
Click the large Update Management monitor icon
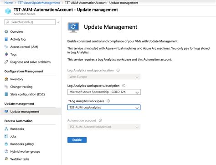(73, 27)
